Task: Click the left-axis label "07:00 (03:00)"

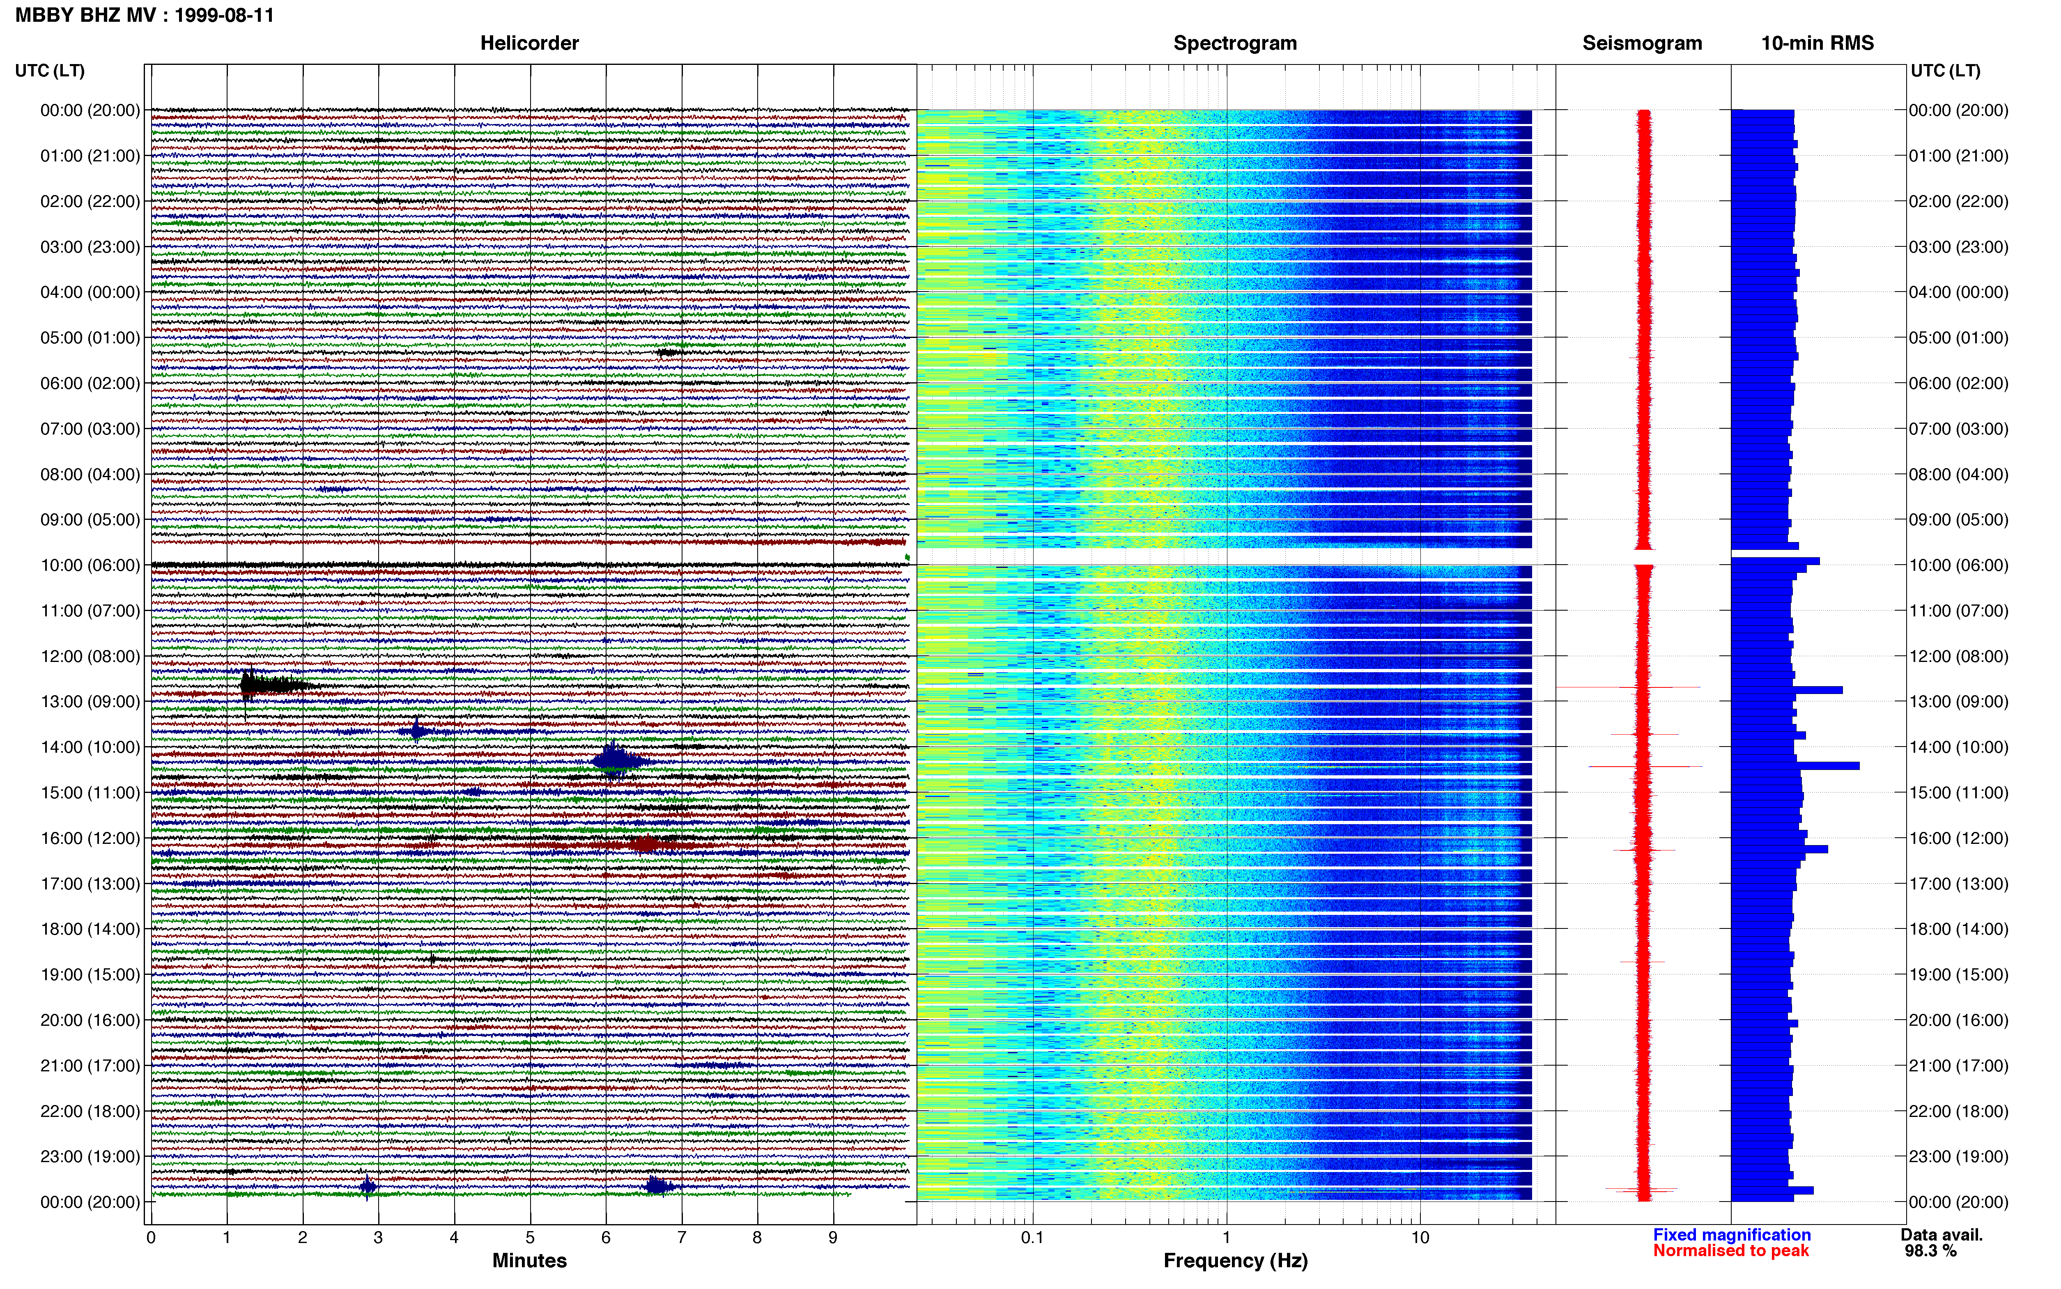Action: 90,429
